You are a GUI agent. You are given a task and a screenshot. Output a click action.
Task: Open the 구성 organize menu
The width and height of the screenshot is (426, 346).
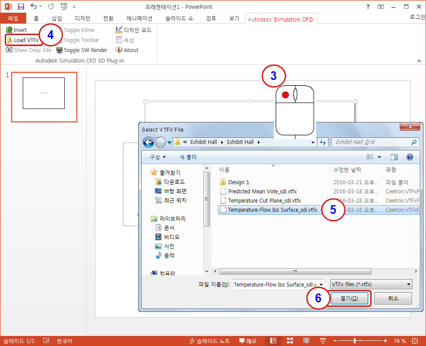click(157, 157)
